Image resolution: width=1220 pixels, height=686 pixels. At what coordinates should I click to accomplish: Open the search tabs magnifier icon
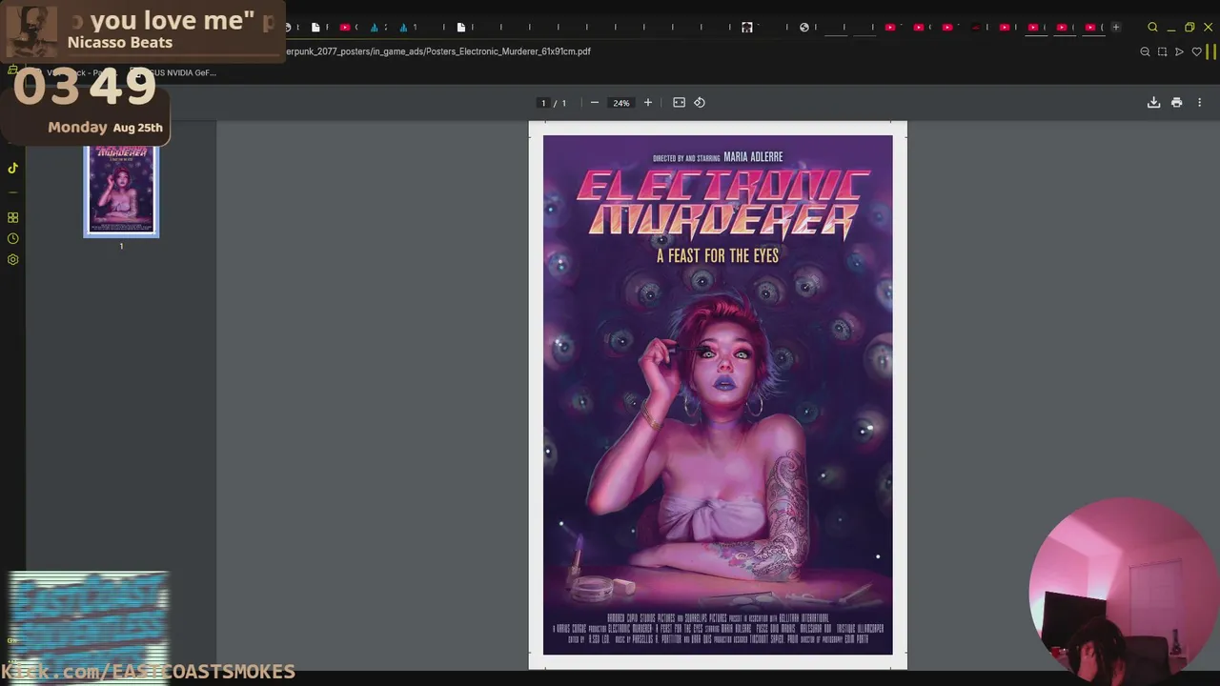pyautogui.click(x=1152, y=28)
